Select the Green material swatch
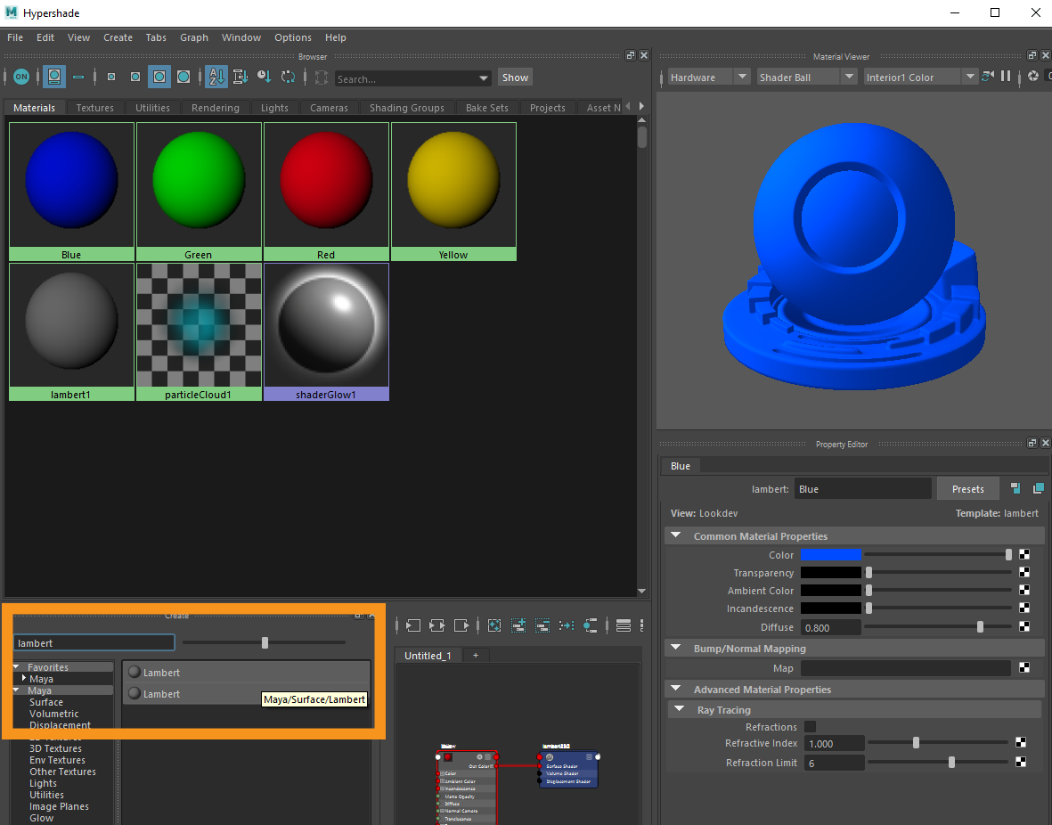 (x=199, y=192)
